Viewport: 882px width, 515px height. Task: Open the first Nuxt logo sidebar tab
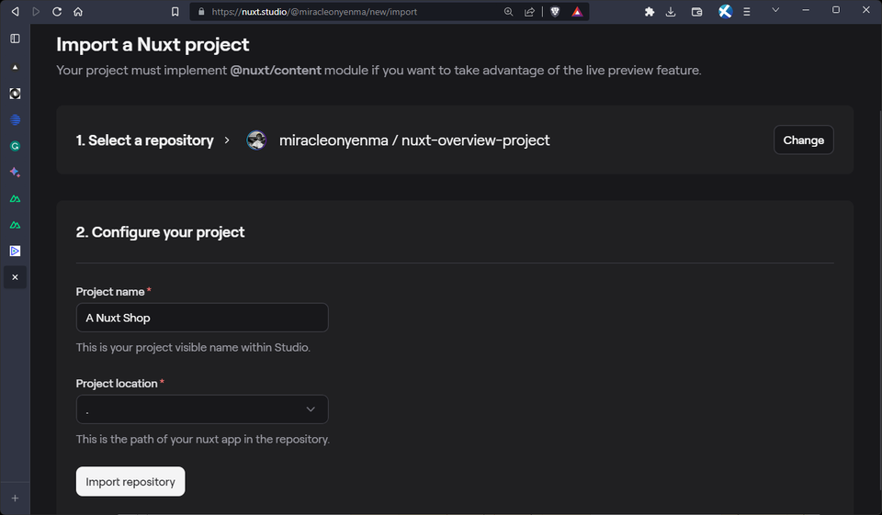click(x=16, y=198)
